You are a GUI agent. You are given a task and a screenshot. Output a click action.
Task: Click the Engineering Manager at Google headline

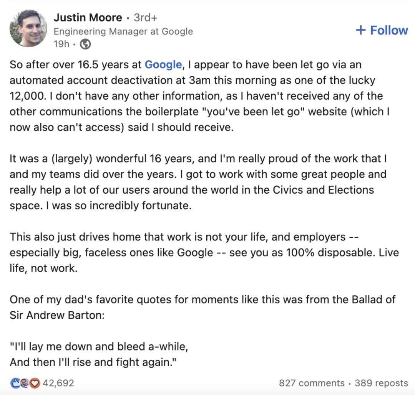[123, 31]
